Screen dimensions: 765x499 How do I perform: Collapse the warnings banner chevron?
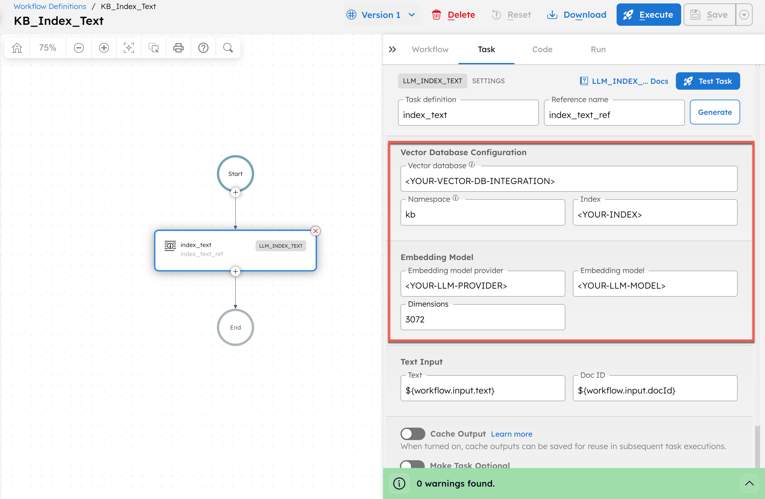click(749, 483)
